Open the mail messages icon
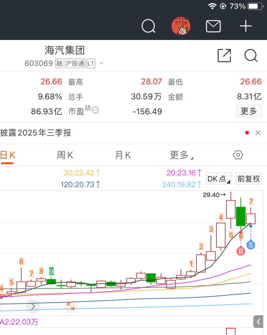Screen dimensions: 267x335 pos(213,26)
